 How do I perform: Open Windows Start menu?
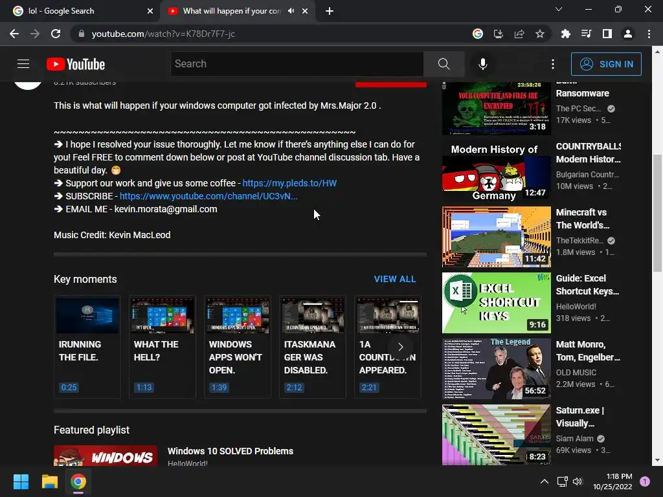[21, 481]
